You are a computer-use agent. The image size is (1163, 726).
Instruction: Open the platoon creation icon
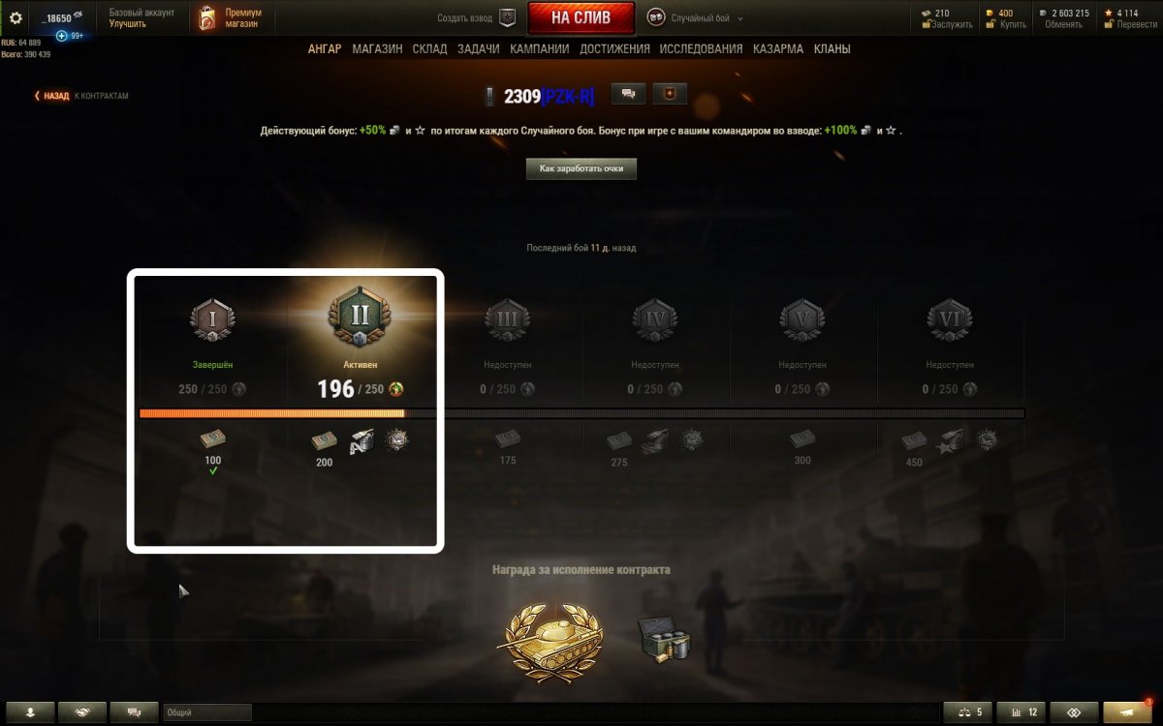coord(507,17)
